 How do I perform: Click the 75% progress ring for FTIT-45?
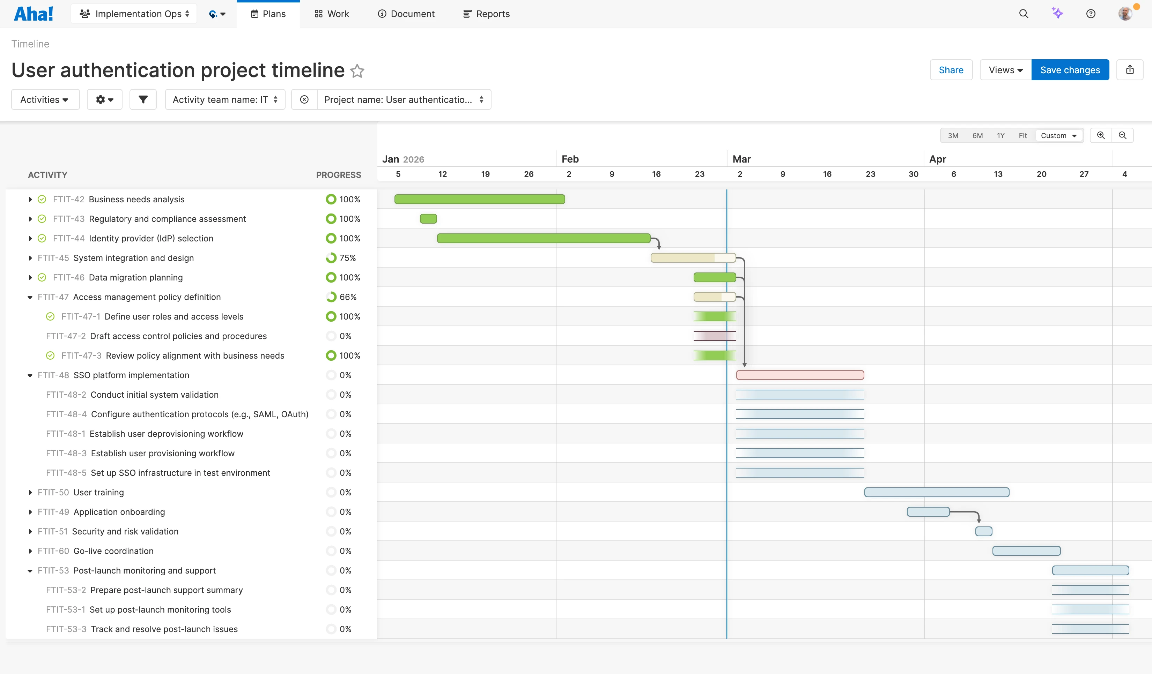tap(331, 257)
